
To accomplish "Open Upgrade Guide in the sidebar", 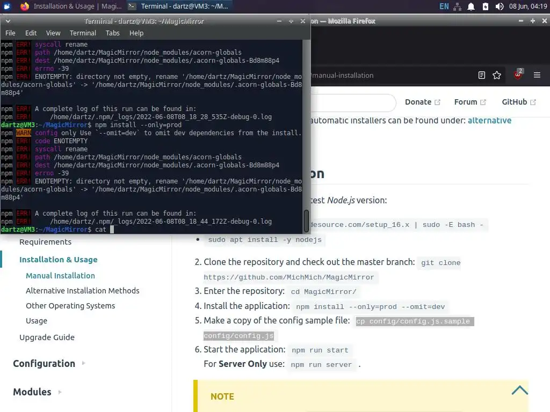I will 47,337.
